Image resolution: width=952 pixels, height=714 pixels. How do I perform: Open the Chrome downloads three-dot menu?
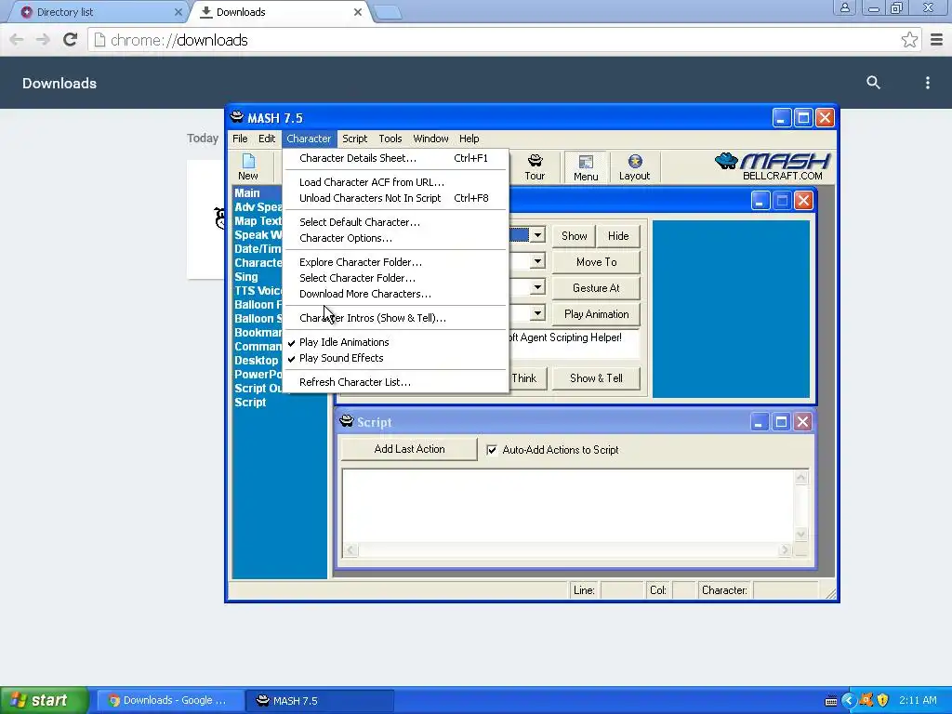coord(927,83)
